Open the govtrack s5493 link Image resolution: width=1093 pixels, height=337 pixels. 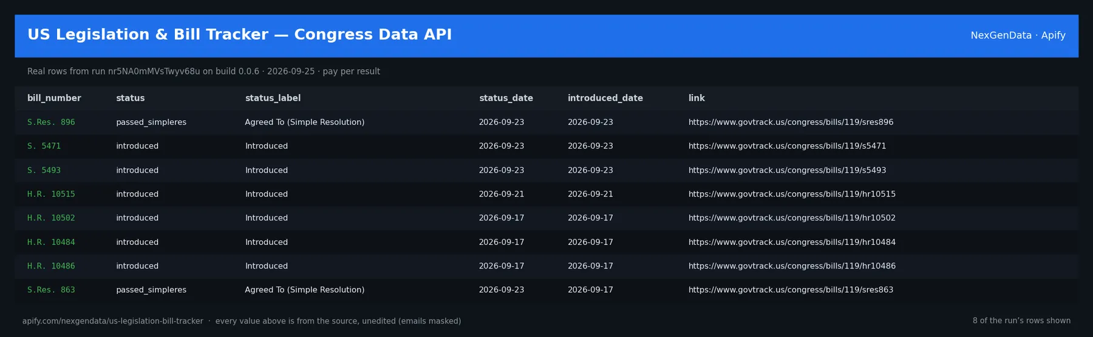click(787, 170)
